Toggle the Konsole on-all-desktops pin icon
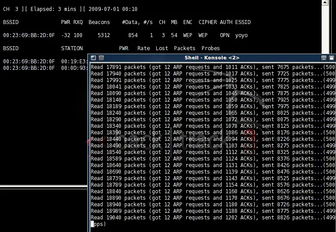The image size is (336, 232). coord(101,58)
